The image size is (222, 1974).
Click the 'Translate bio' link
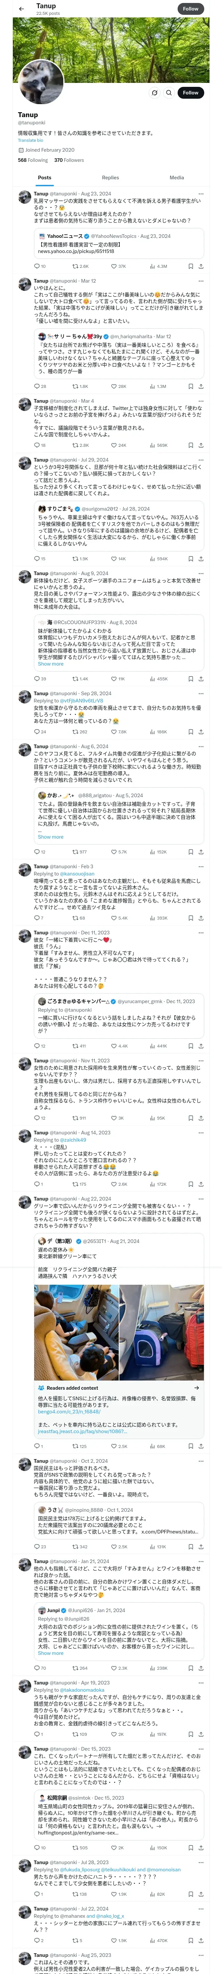click(x=31, y=140)
